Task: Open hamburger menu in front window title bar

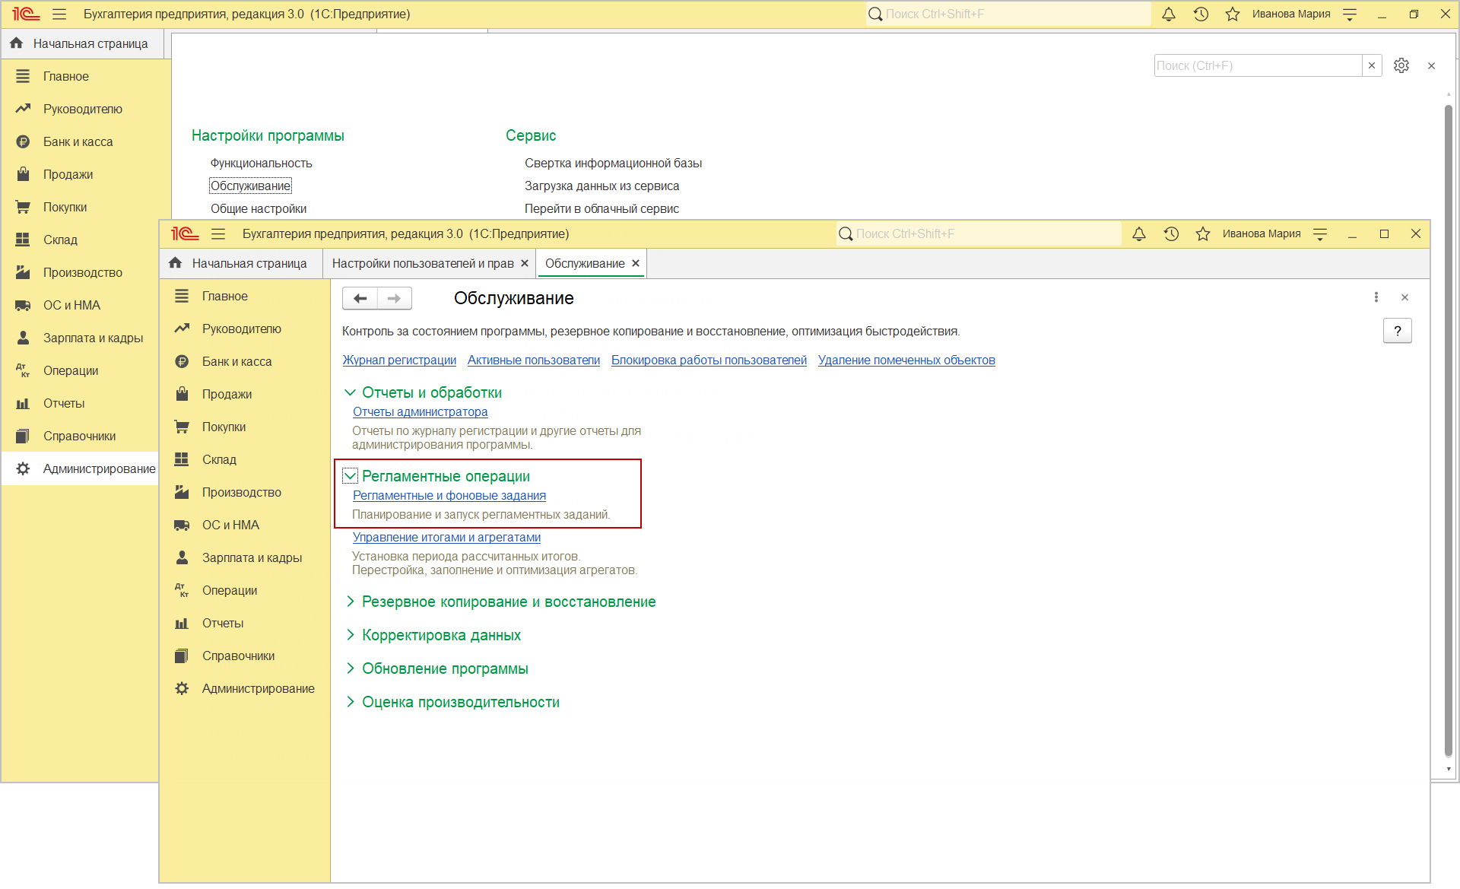Action: tap(218, 233)
